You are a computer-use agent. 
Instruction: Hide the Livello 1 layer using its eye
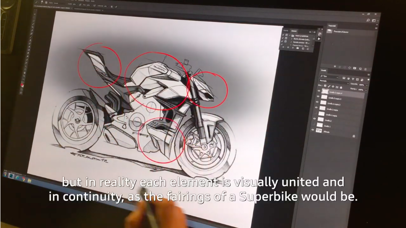click(314, 125)
